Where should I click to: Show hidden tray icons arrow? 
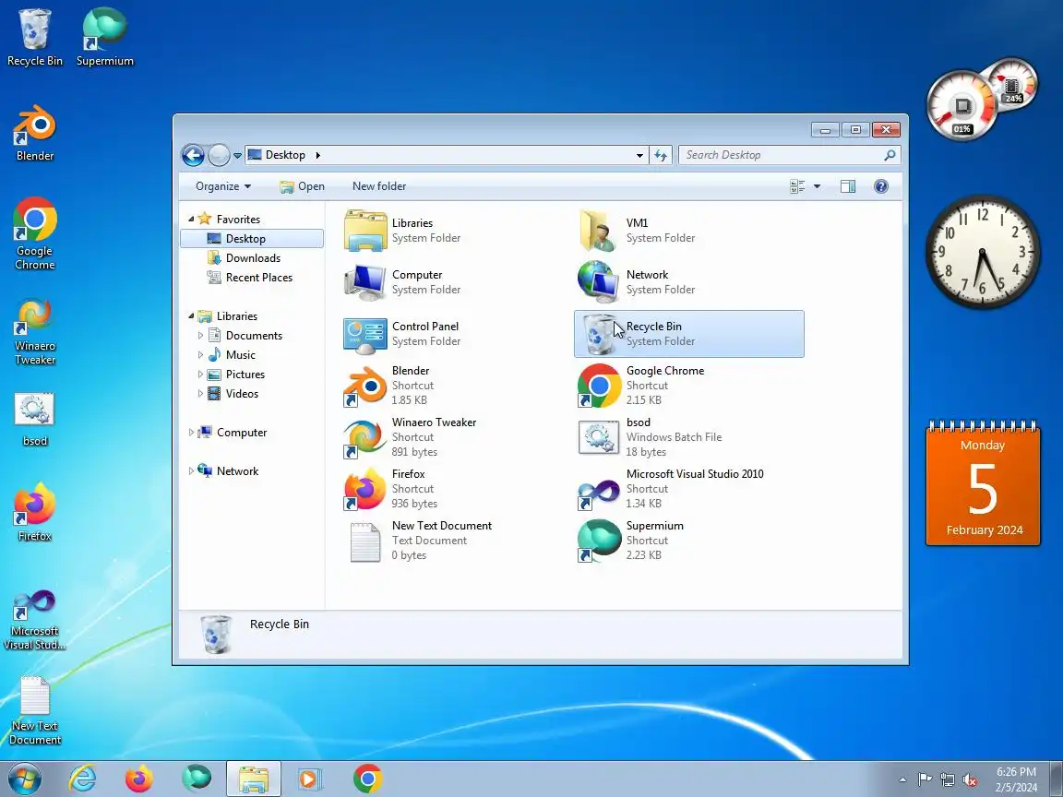click(x=902, y=780)
